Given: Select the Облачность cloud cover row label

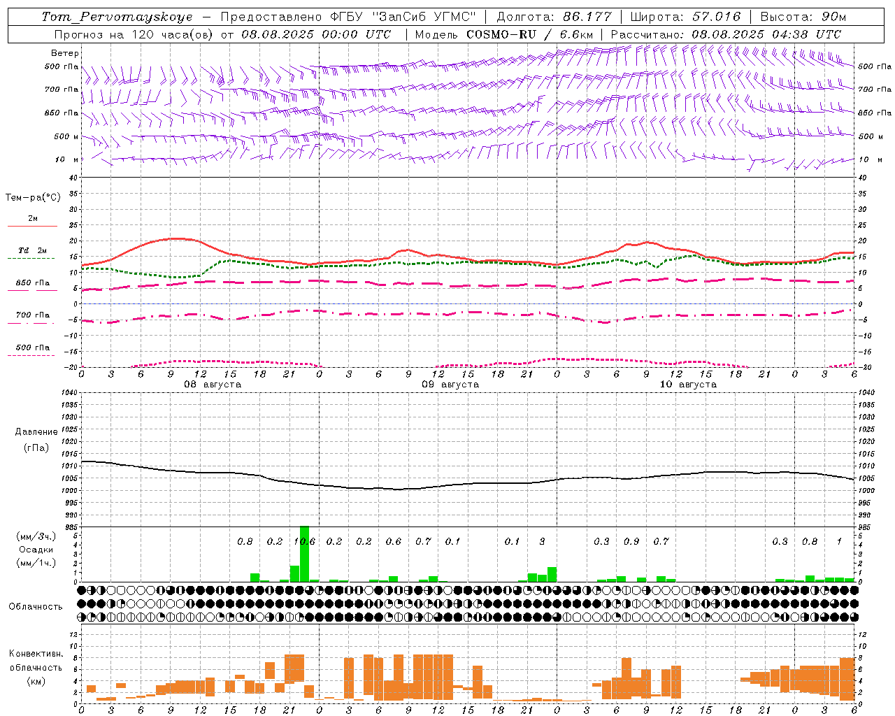Looking at the screenshot, I should 36,606.
